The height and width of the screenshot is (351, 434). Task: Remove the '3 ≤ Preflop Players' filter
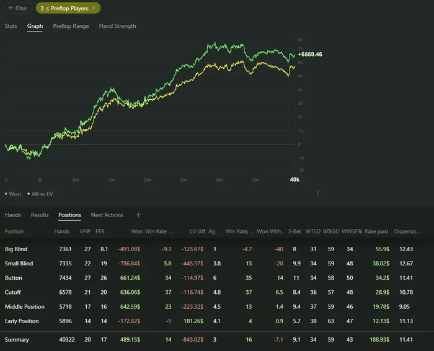click(94, 8)
